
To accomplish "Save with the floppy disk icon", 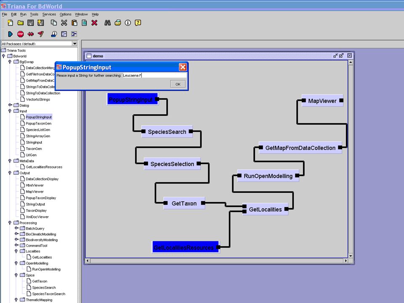I will [x=30, y=23].
